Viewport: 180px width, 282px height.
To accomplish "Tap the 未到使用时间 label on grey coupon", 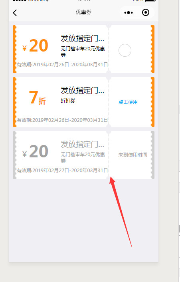I will point(133,155).
